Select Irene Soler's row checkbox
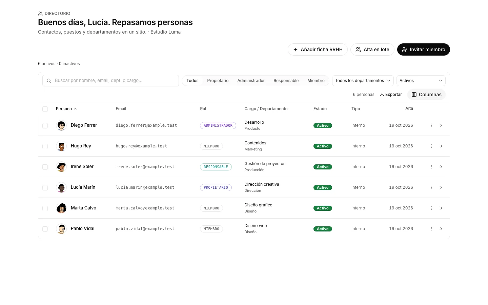Screen dimensions: 488x305 point(45,167)
